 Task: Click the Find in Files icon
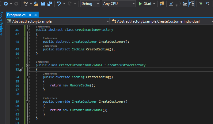pos(162,4)
